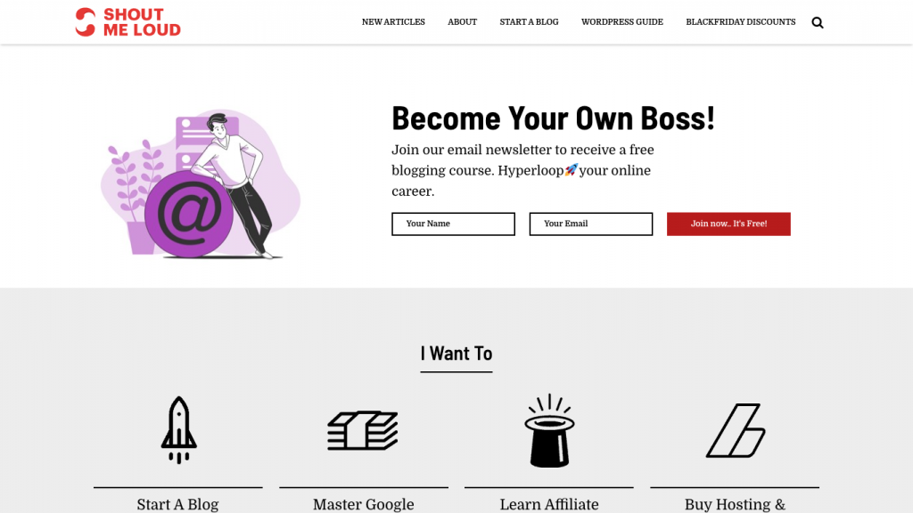Image resolution: width=913 pixels, height=513 pixels.
Task: Click the man leaning on @ illustration
Action: tap(201, 183)
